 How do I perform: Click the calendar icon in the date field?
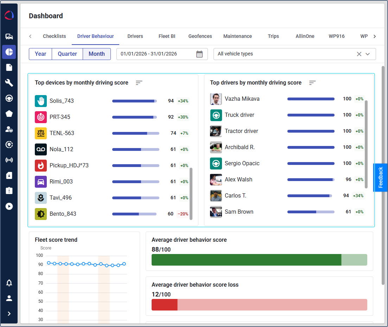point(199,54)
